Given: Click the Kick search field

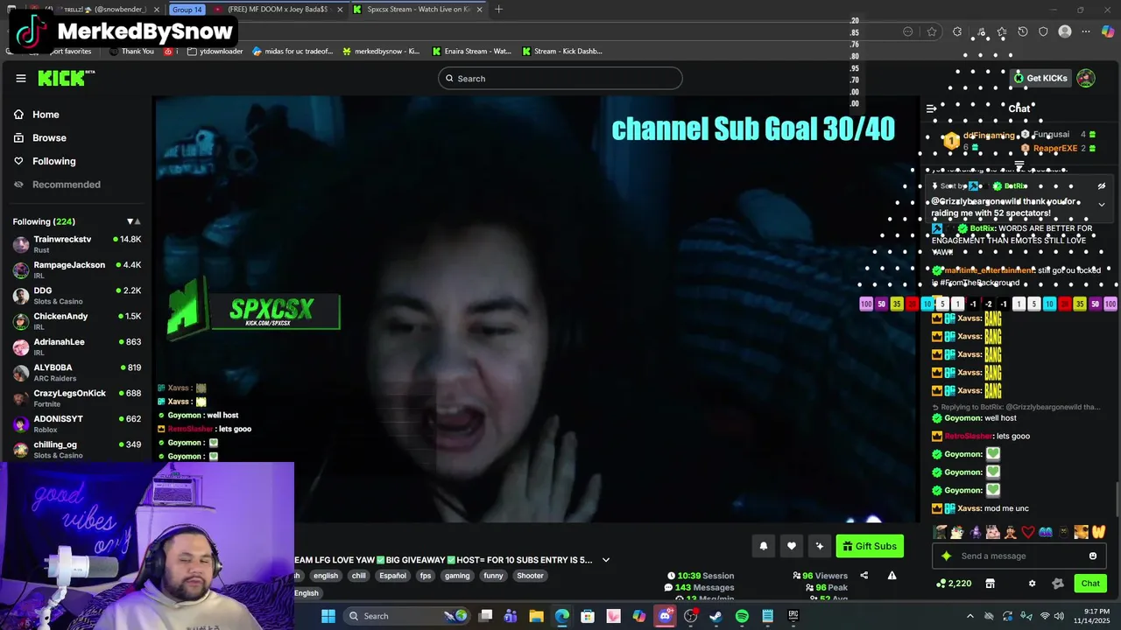Looking at the screenshot, I should [560, 79].
